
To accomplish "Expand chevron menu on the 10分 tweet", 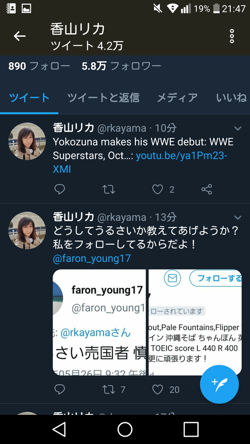I will click(x=238, y=129).
